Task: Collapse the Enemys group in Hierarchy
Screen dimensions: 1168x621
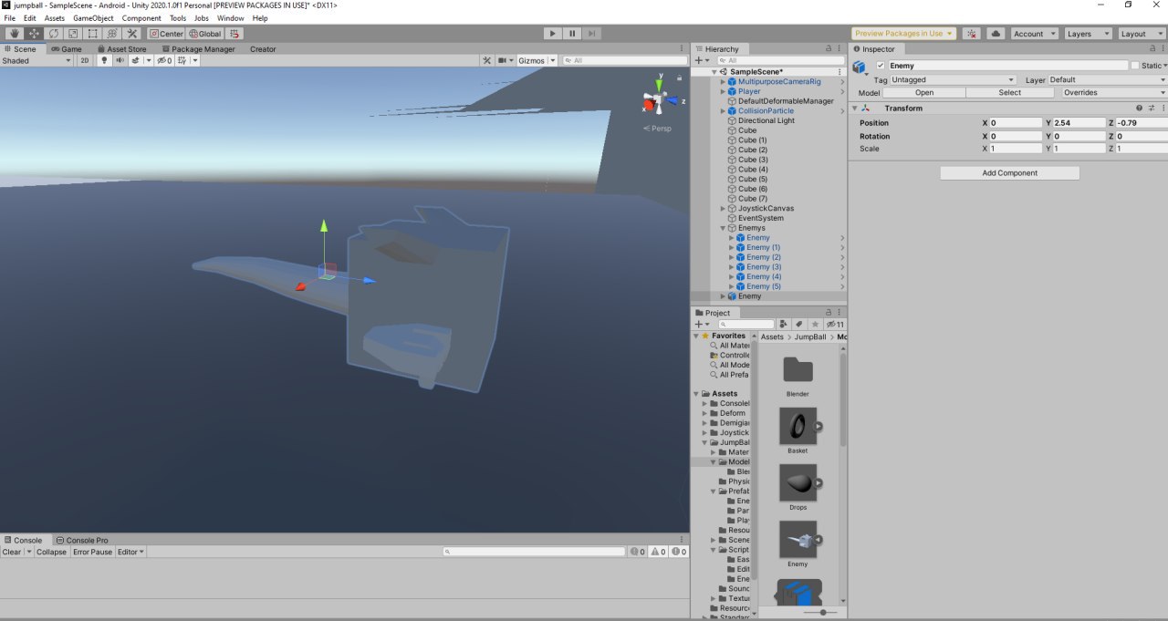Action: click(x=725, y=228)
